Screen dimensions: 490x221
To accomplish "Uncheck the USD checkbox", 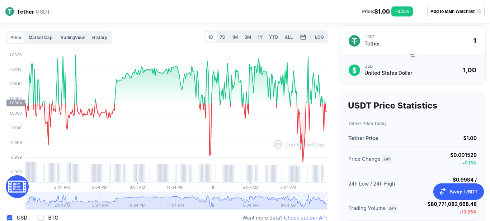I will 10,218.
